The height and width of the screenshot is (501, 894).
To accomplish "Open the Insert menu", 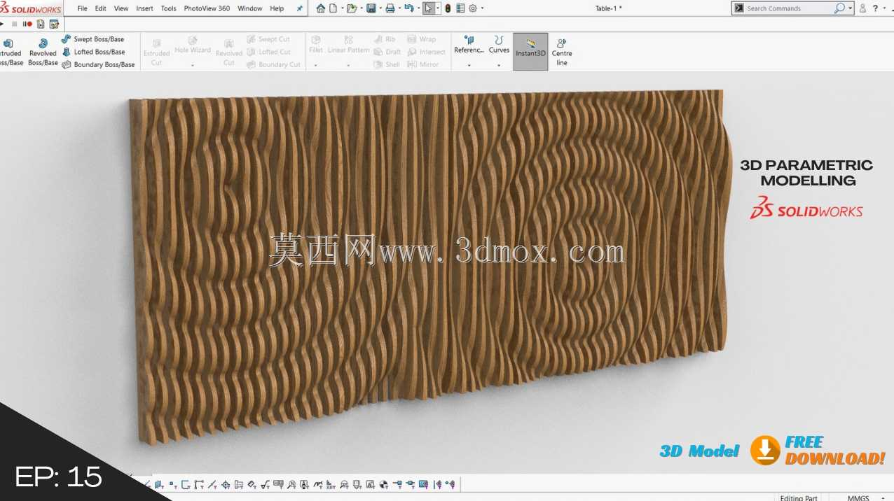I will click(145, 8).
